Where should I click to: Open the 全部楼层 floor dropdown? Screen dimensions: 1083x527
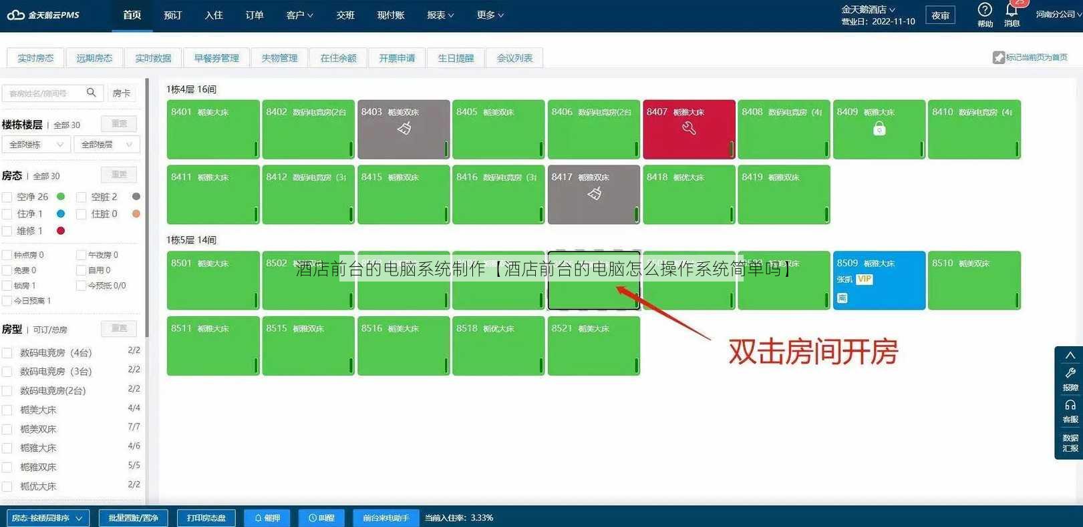106,144
